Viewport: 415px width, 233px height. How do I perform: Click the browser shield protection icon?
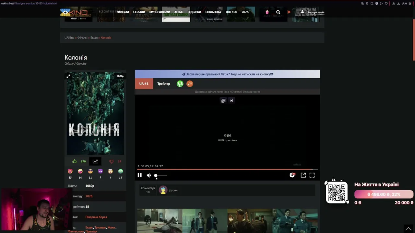pos(377,4)
